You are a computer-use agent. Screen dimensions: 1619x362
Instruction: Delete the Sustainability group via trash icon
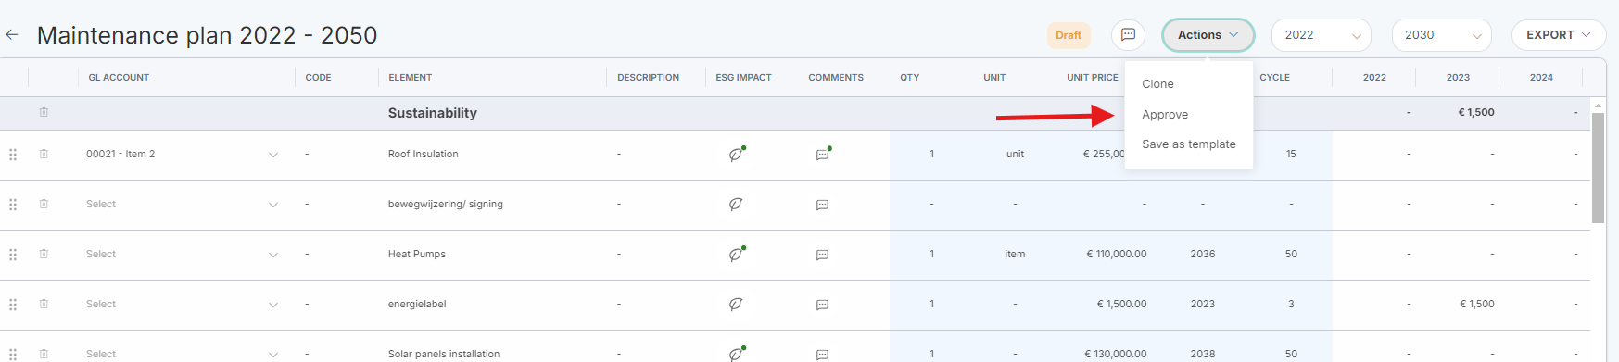click(x=44, y=112)
